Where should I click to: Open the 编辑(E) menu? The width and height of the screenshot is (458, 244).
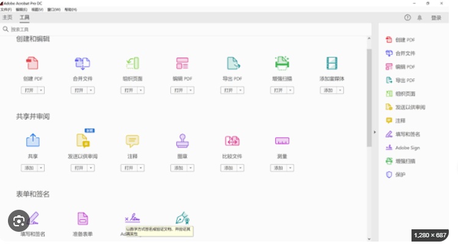[x=21, y=10]
